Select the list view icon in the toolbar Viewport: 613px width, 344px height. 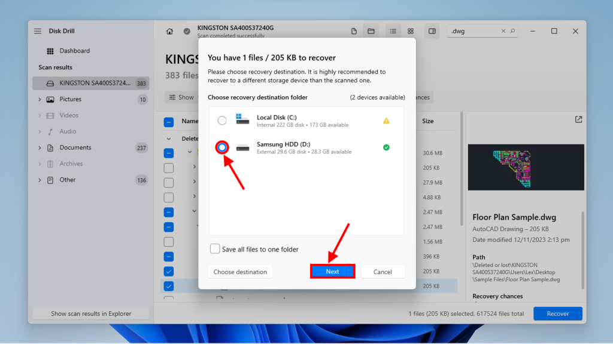click(x=393, y=30)
